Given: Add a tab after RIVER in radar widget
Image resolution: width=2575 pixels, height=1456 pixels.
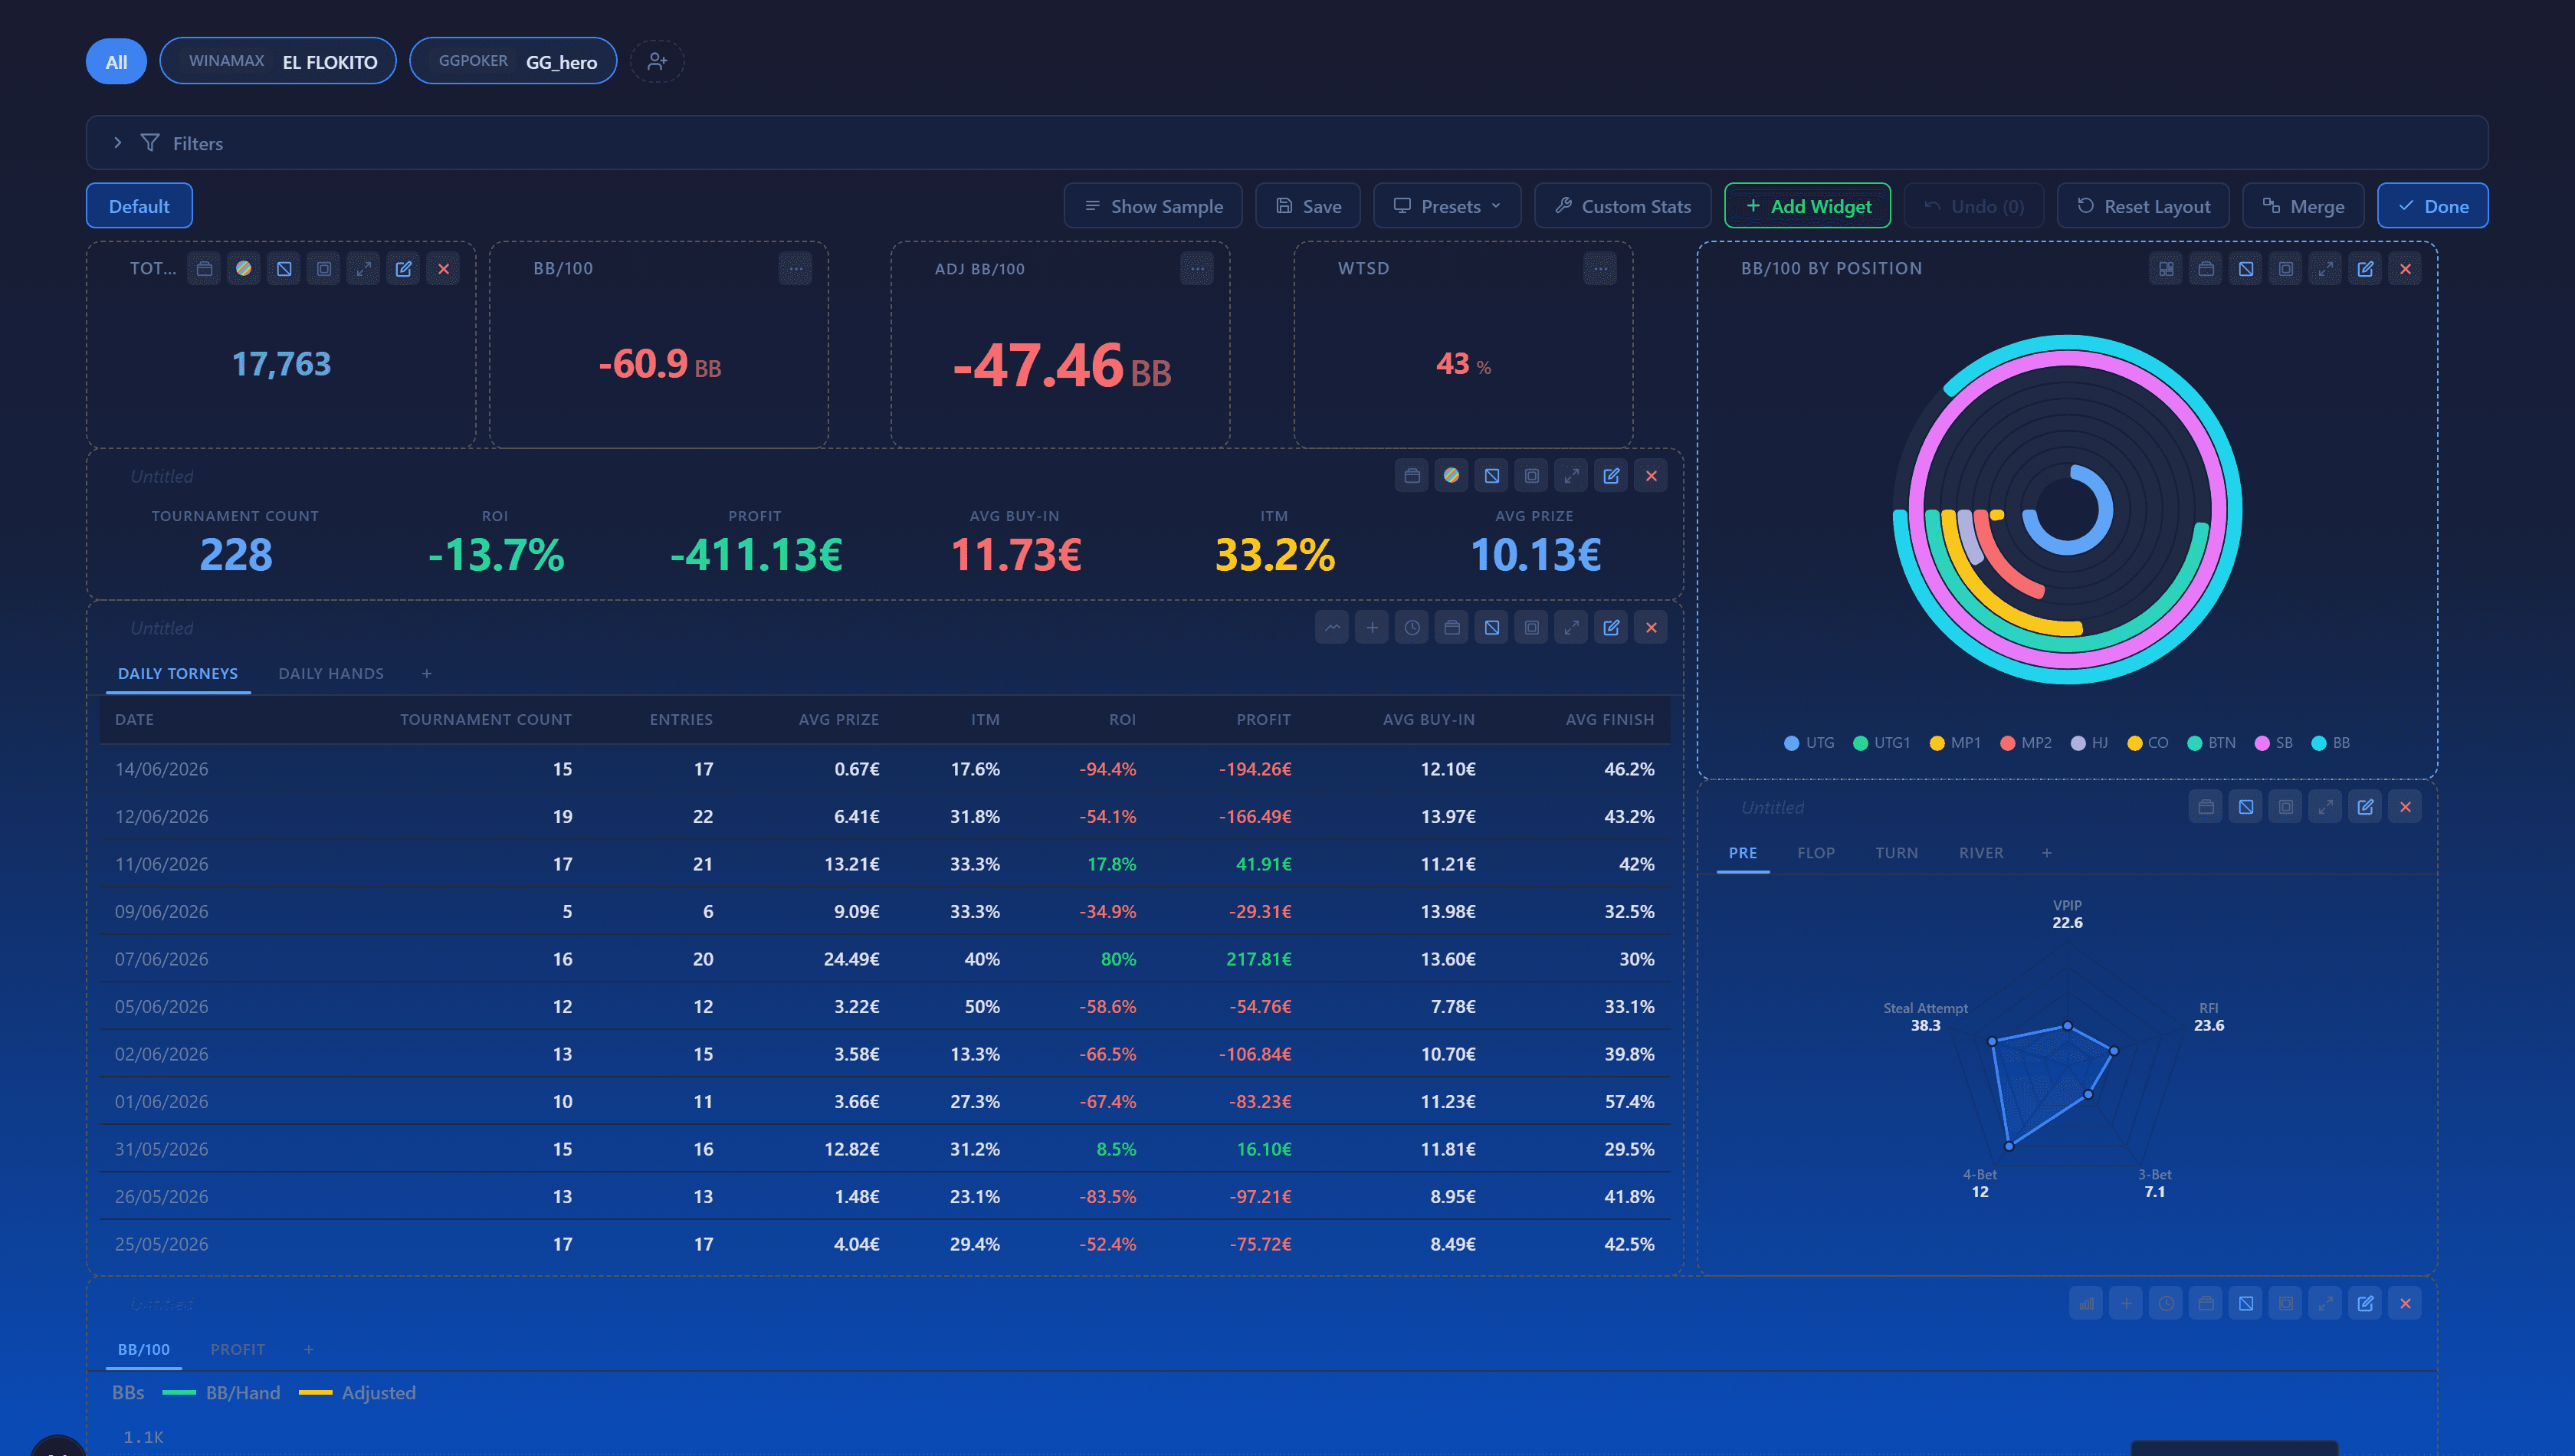Looking at the screenshot, I should pos(2047,853).
